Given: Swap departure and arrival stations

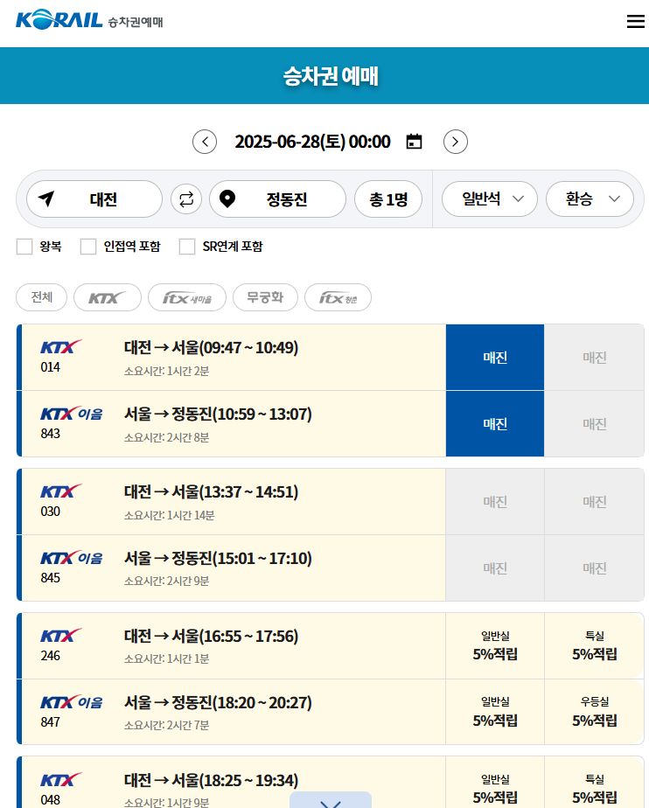Looking at the screenshot, I should click(186, 199).
